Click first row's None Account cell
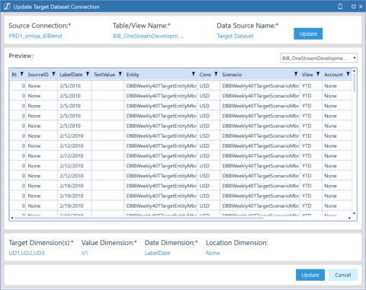Image resolution: width=366 pixels, height=290 pixels. (337, 86)
